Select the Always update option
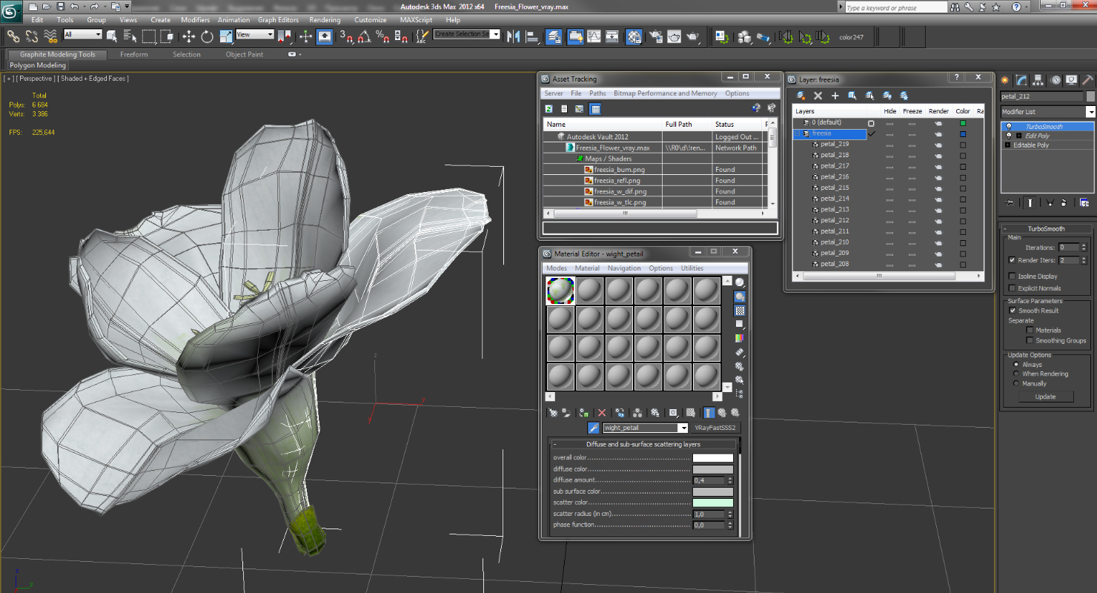Screen dimensions: 1097x593 tap(1016, 365)
